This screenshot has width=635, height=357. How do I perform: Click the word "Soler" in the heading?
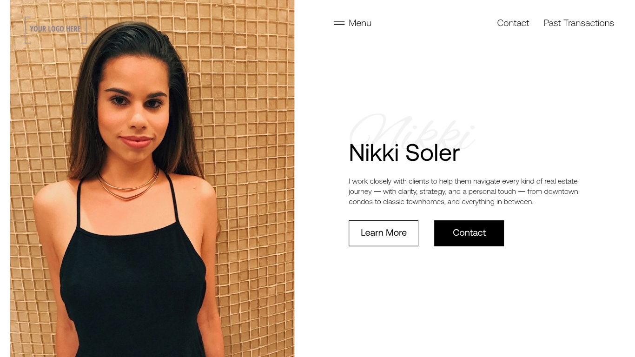pos(432,153)
